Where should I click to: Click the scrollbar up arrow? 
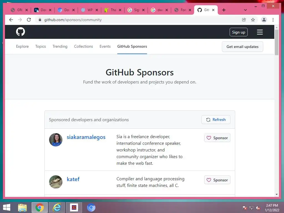point(277,27)
